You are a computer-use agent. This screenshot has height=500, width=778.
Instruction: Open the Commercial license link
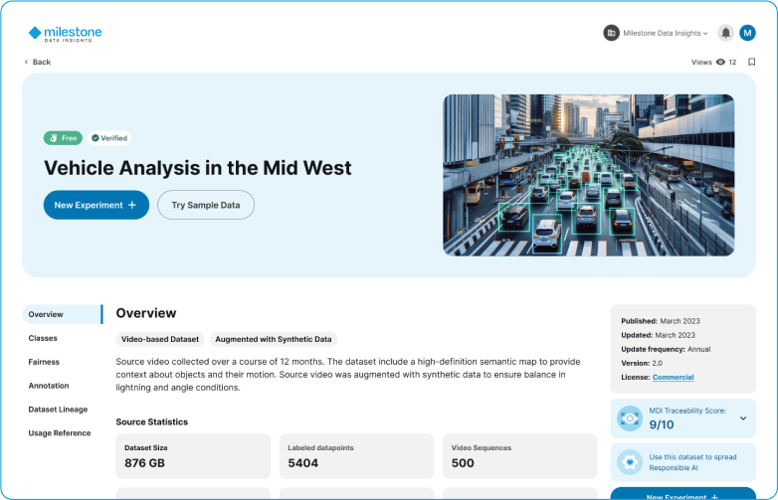(x=673, y=377)
